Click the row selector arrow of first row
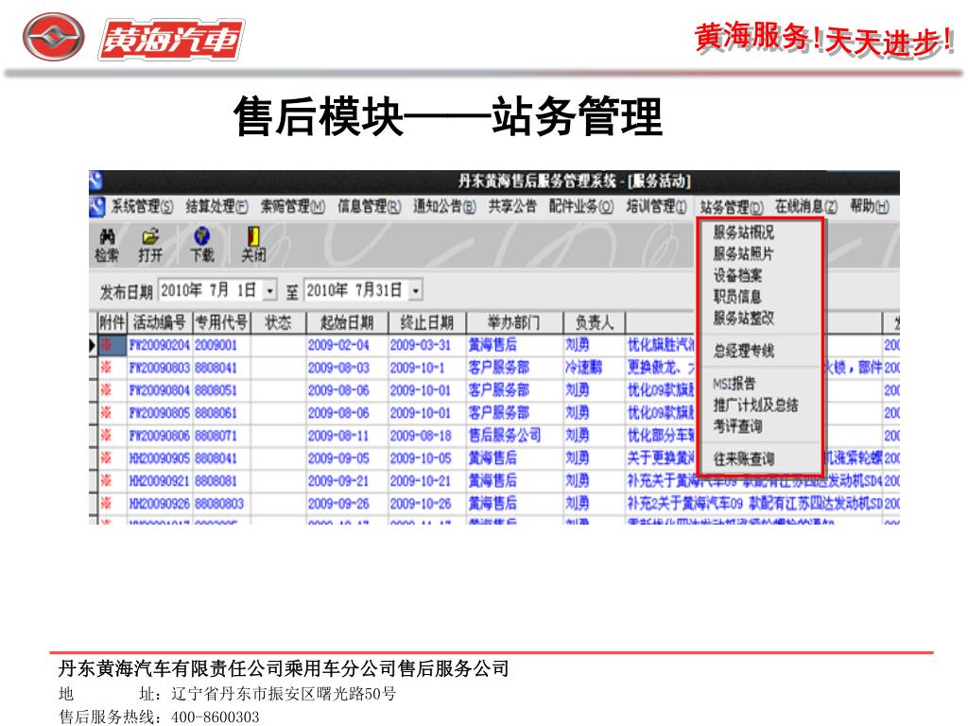Image resolution: width=968 pixels, height=726 pixels. click(94, 345)
